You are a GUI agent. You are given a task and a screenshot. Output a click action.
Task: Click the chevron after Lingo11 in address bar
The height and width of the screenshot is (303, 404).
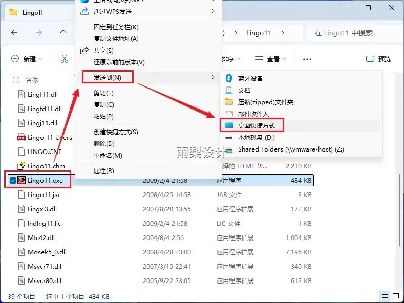(x=283, y=33)
